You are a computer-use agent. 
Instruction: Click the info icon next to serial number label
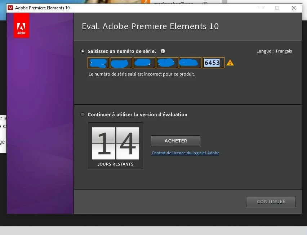[x=163, y=51]
